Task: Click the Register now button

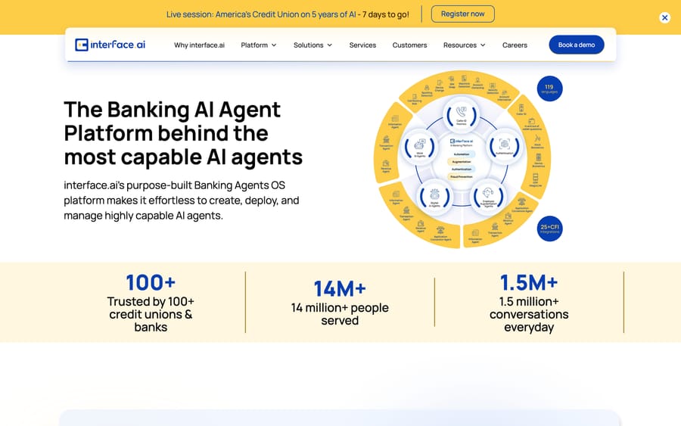Action: pos(462,14)
